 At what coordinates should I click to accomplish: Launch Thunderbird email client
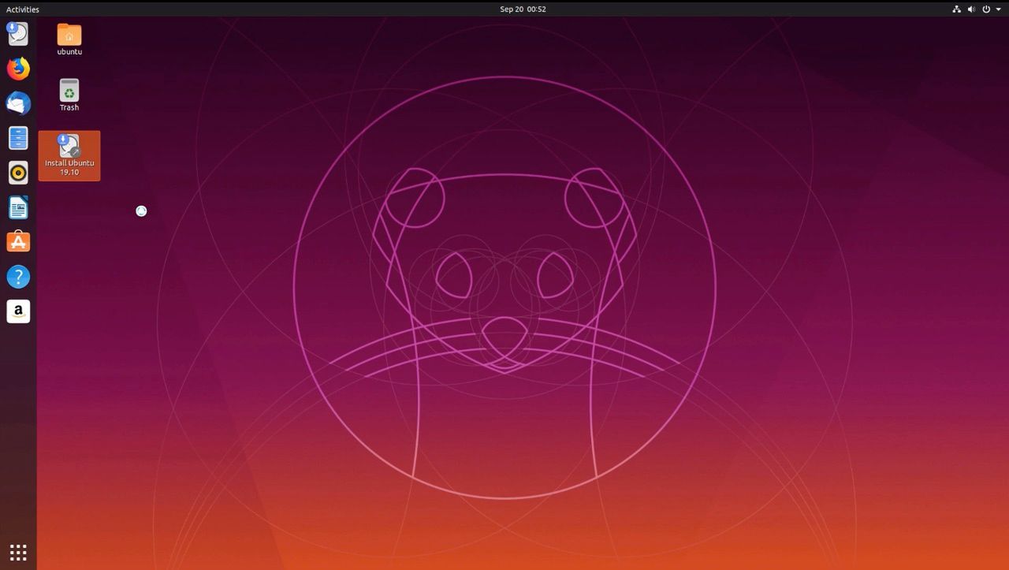(18, 103)
